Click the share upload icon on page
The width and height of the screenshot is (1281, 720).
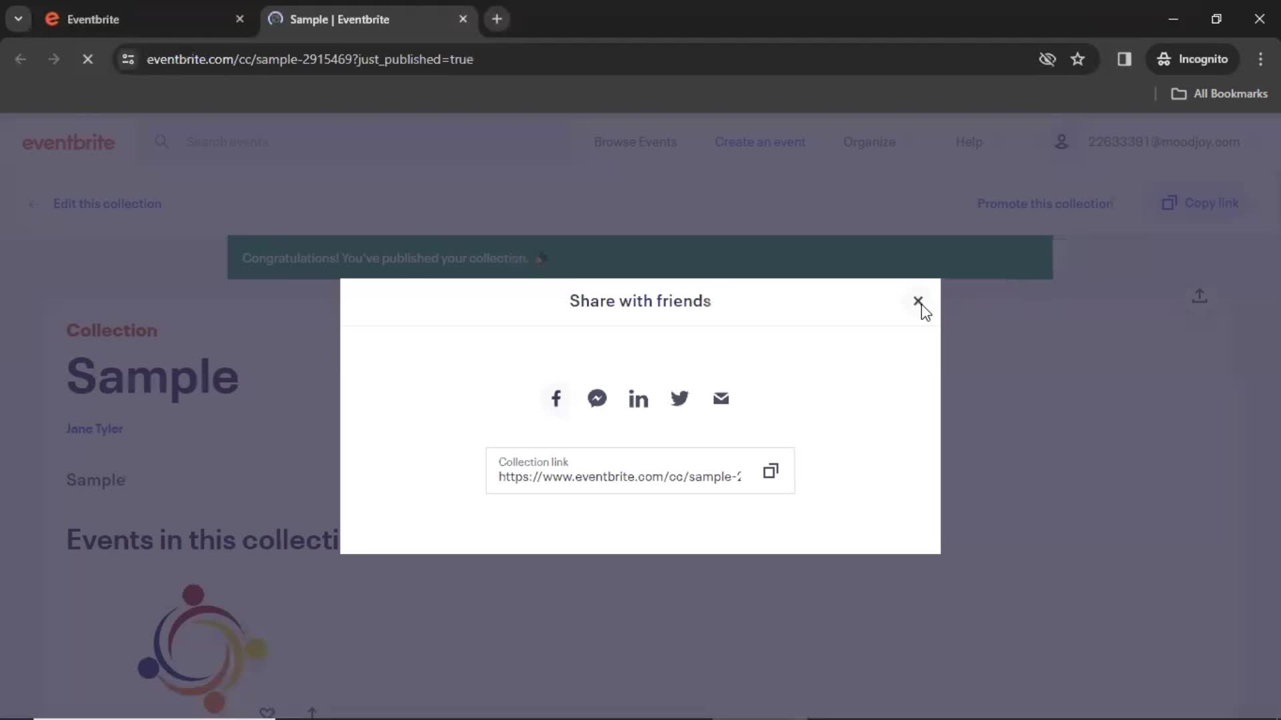[x=1200, y=296]
